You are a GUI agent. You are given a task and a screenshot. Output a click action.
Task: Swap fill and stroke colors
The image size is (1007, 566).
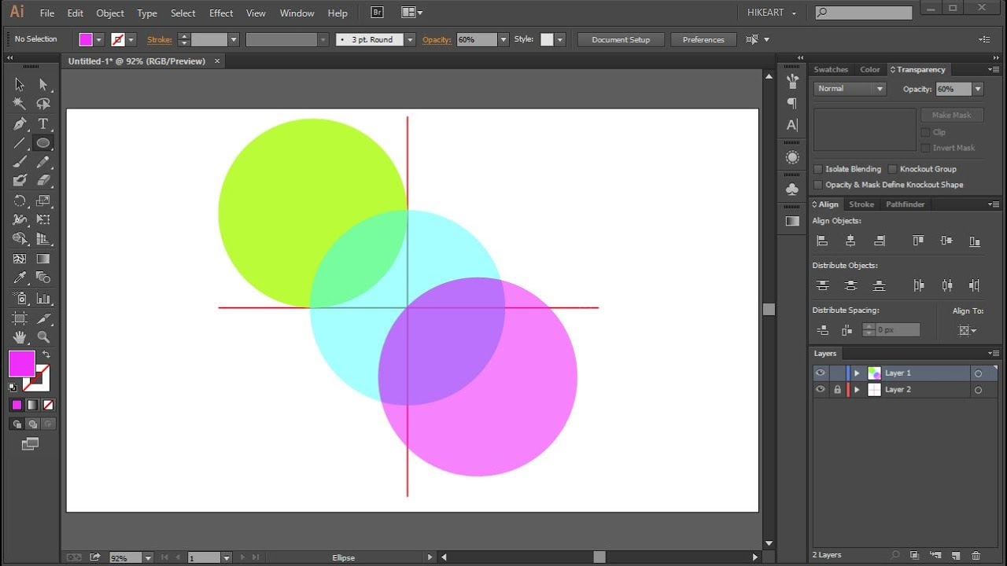(x=46, y=355)
